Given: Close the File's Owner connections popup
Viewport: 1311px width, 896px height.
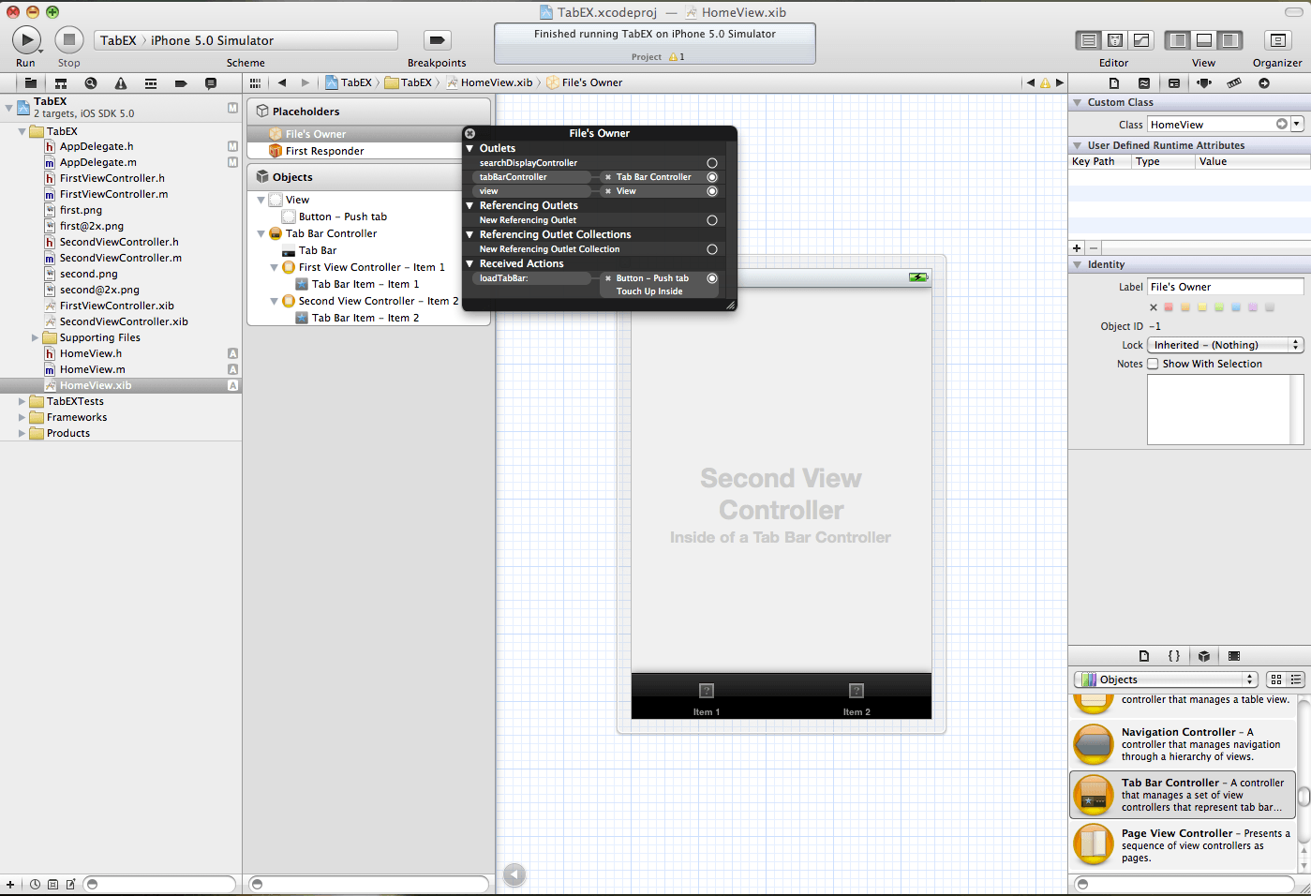Looking at the screenshot, I should coord(470,134).
